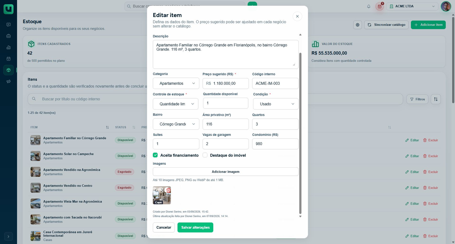Close the Editar item dialog
The width and height of the screenshot is (455, 244).
point(297,16)
